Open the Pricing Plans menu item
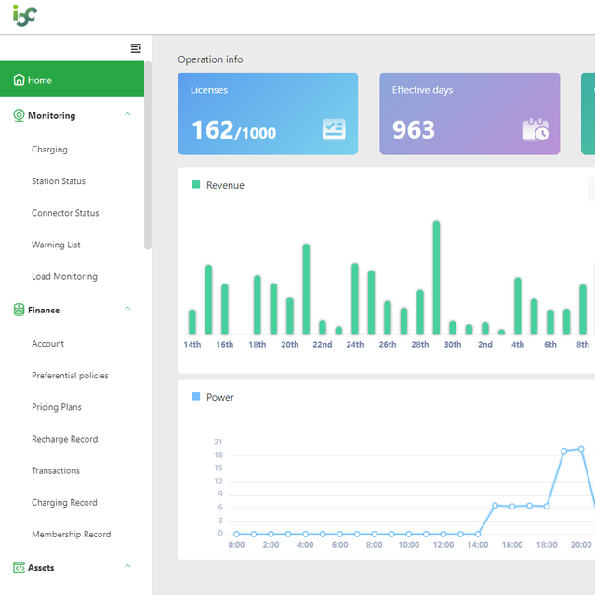 click(x=57, y=407)
